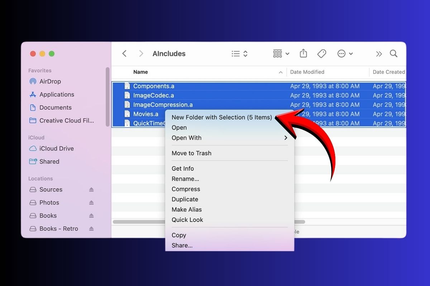Screen dimensions: 430x286
Task: Show more toolbar items via double chevron
Action: (379, 54)
